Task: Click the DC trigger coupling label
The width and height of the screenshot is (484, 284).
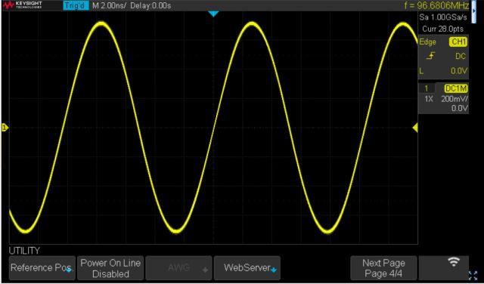Action: pyautogui.click(x=461, y=56)
